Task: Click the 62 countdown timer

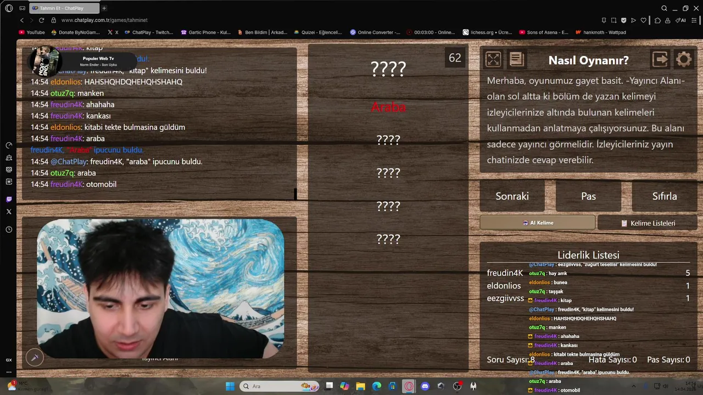Action: [x=455, y=58]
